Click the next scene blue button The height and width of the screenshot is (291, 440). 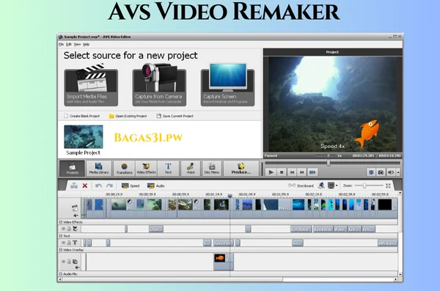pyautogui.click(x=312, y=172)
